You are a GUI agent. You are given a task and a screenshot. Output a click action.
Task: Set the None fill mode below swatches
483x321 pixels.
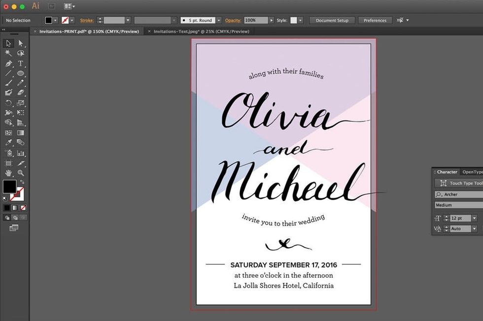23,208
